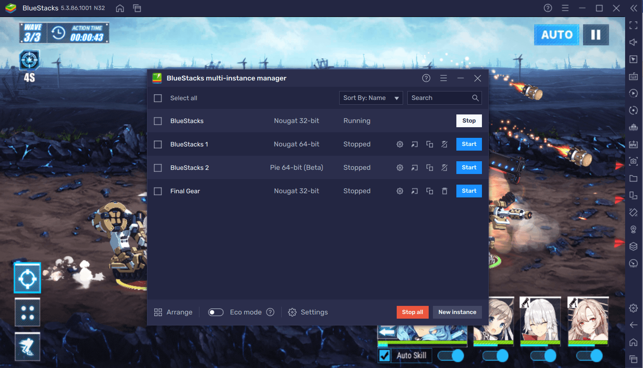Select the BlueStacks 2 checkbox
643x368 pixels.
click(158, 168)
